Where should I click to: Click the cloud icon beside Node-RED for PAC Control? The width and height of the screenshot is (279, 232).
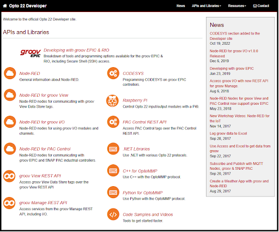(x=10, y=149)
